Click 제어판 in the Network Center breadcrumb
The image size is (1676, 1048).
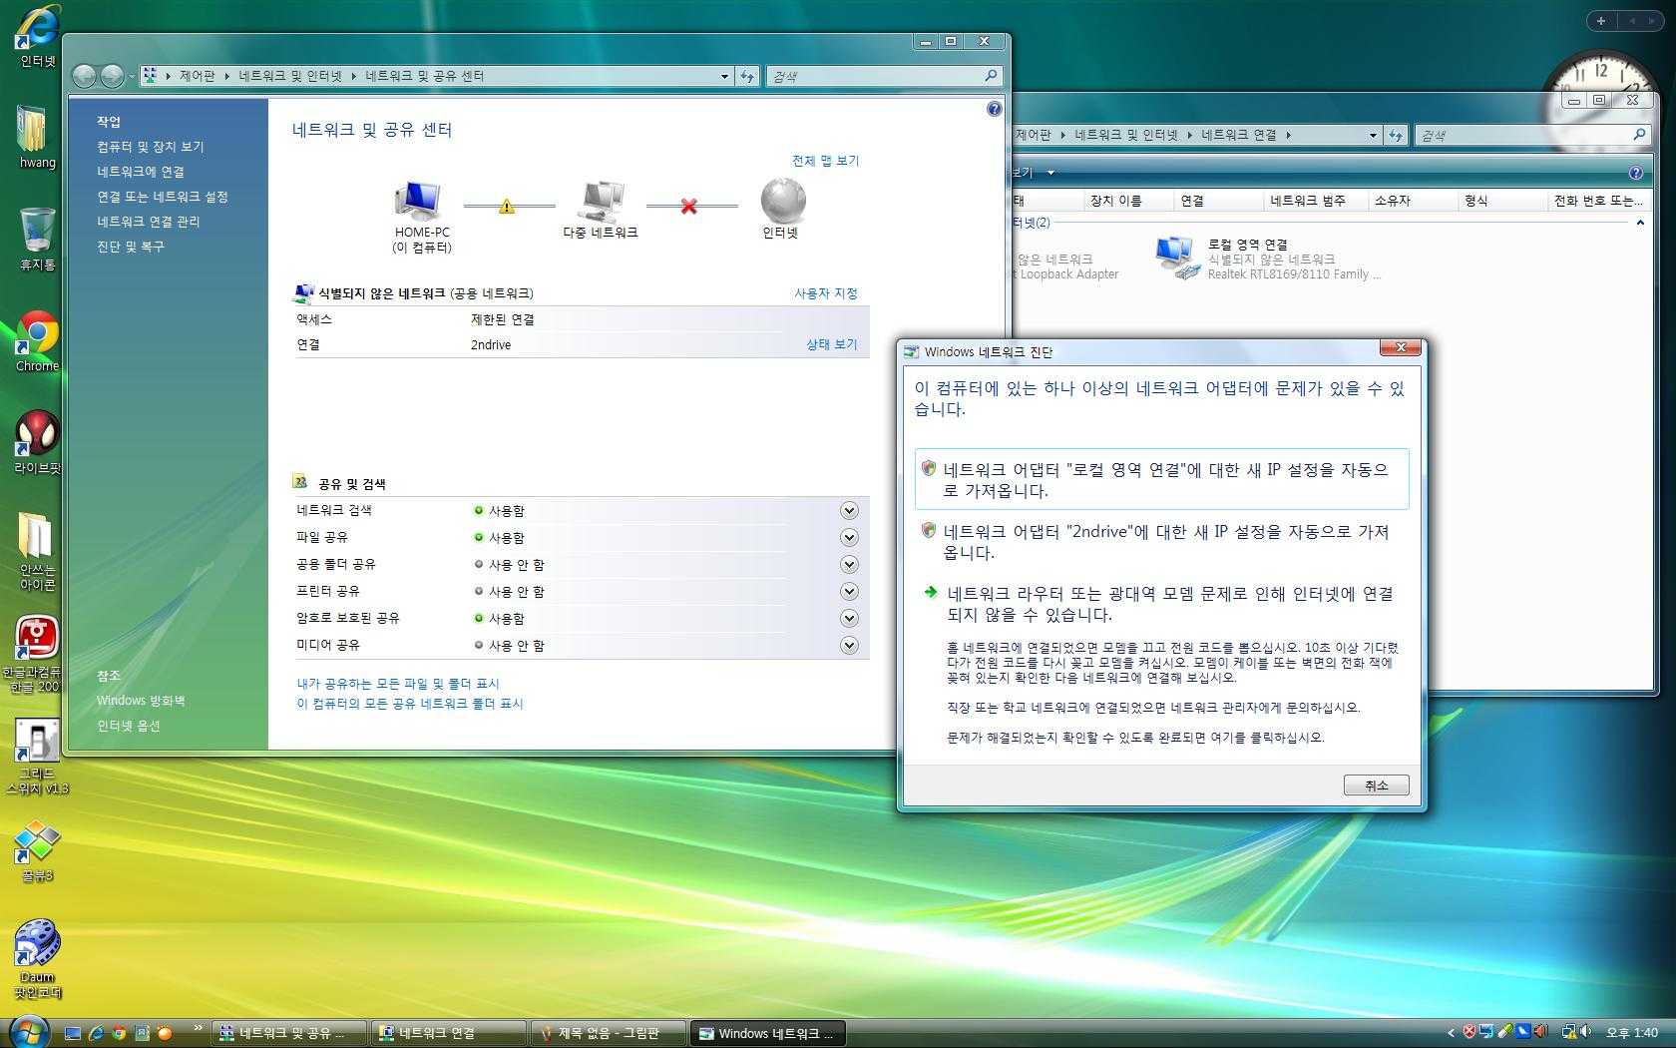(197, 76)
